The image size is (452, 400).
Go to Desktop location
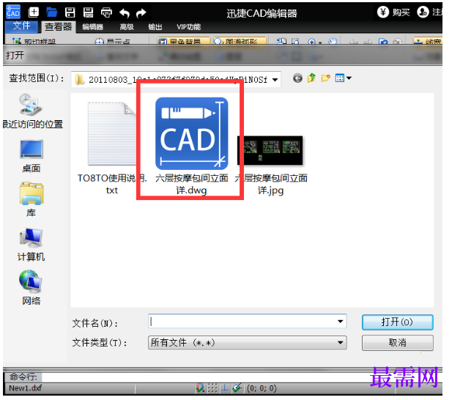[31, 157]
